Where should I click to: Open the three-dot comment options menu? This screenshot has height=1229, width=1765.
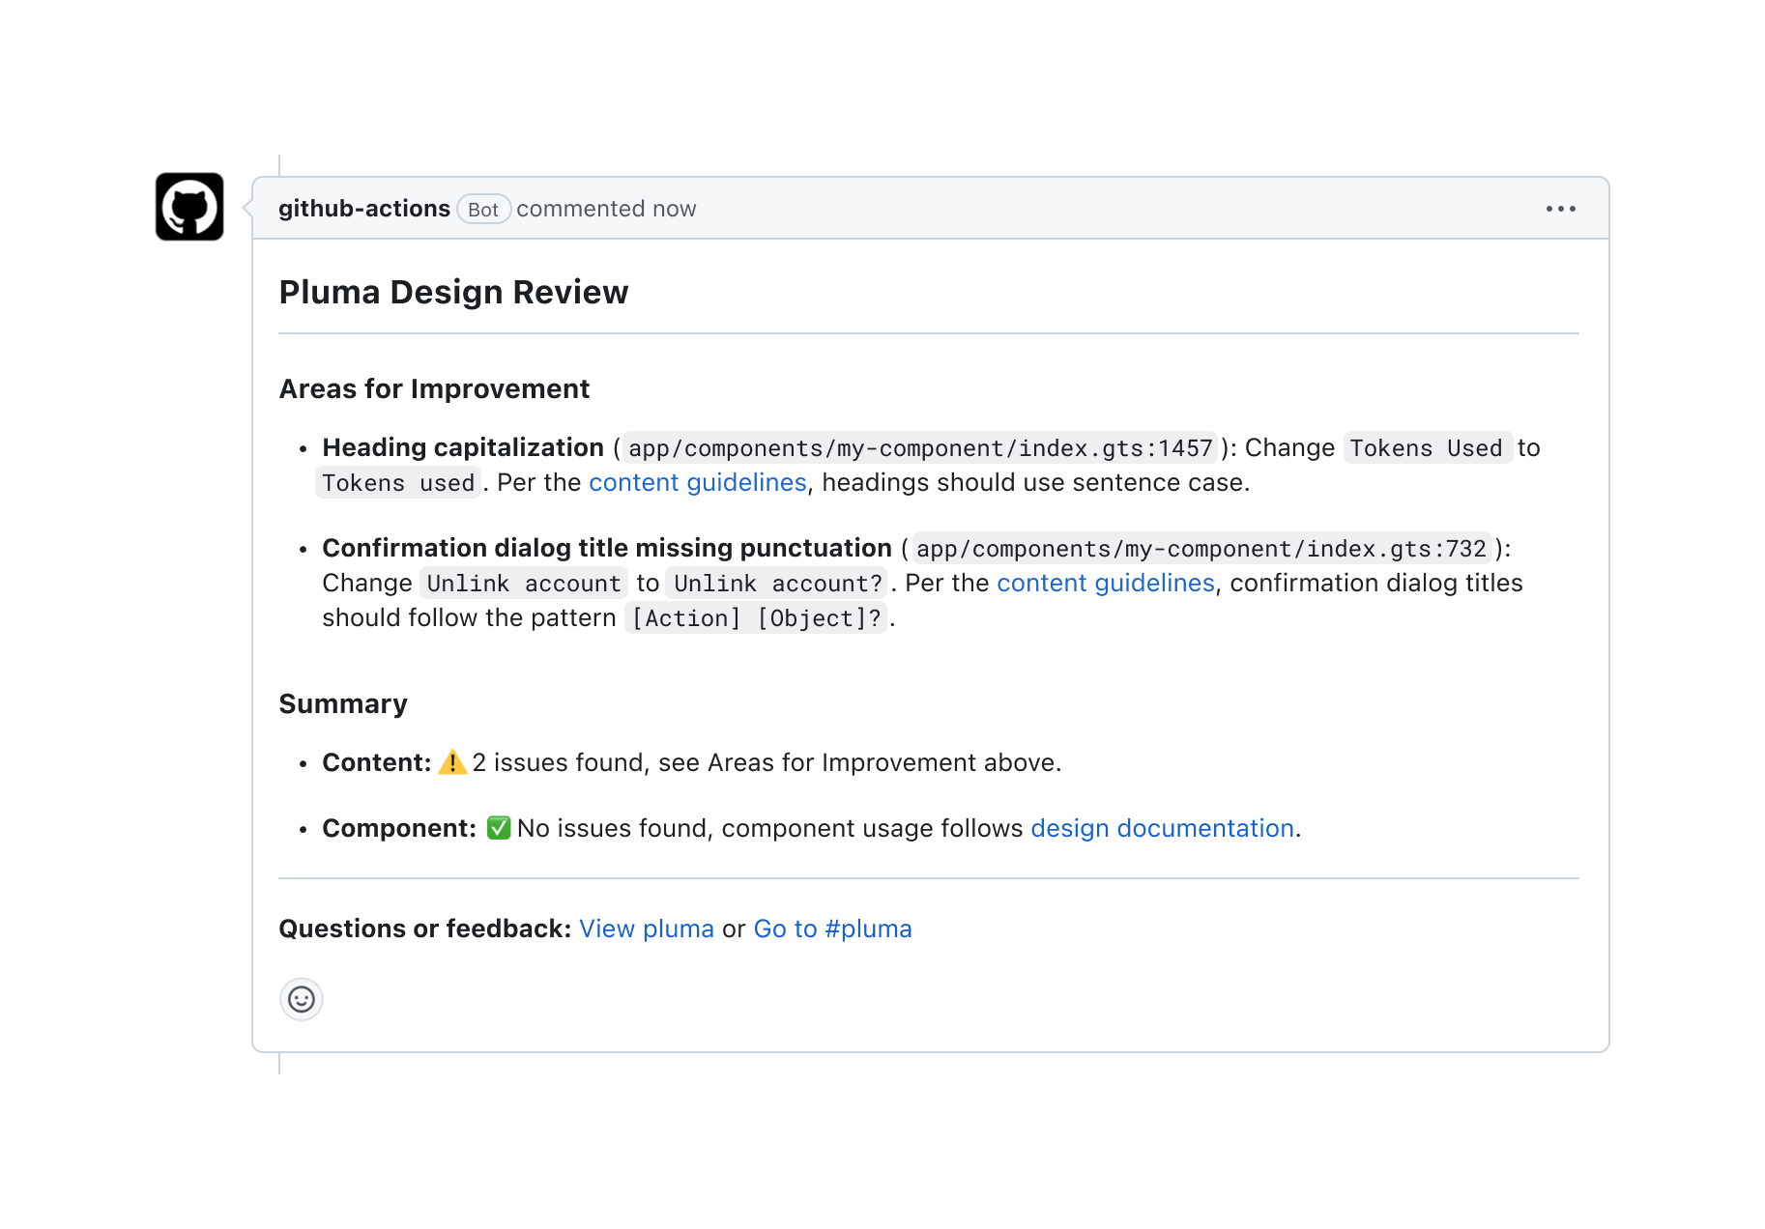[1560, 209]
